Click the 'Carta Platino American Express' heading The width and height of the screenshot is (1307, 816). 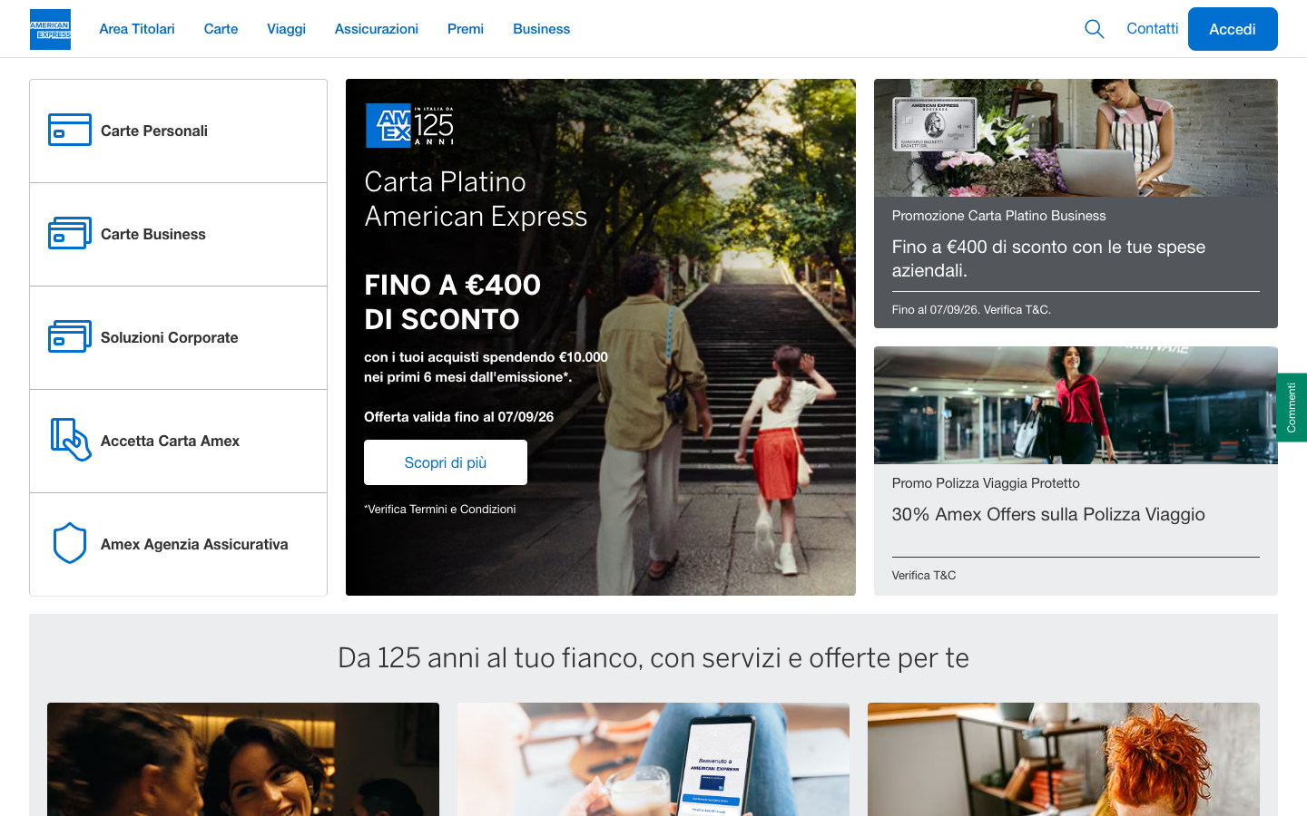point(476,199)
